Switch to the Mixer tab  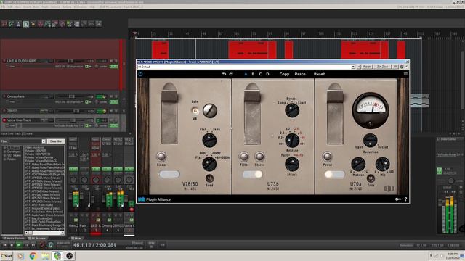point(76,238)
